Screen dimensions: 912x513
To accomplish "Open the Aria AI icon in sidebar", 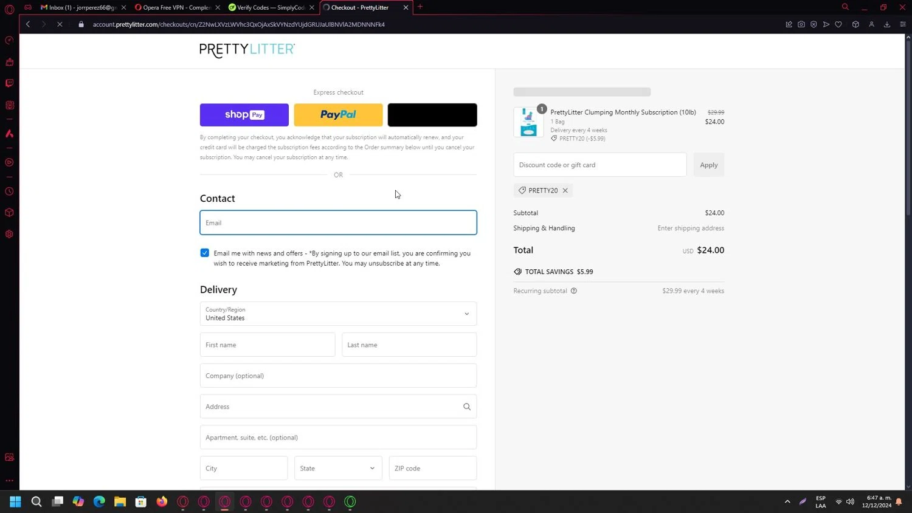I will (x=9, y=134).
